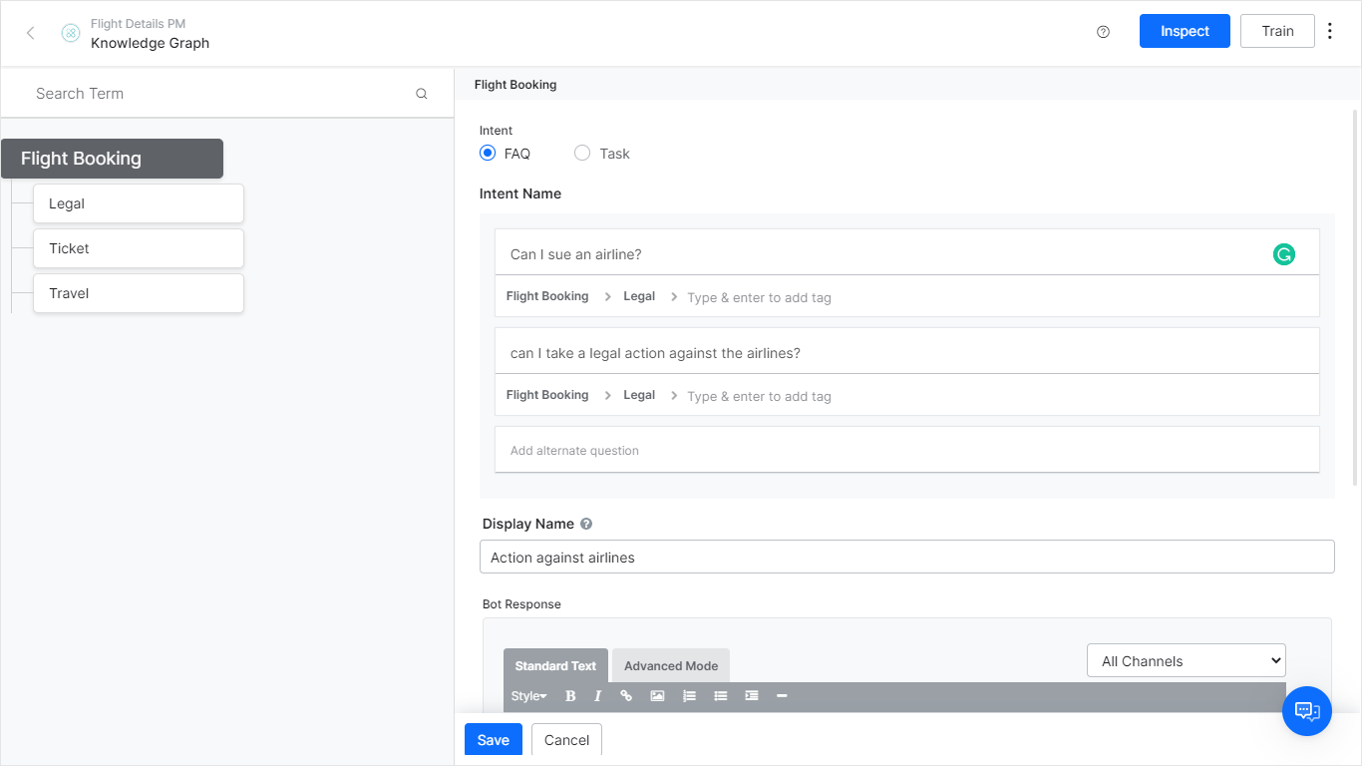Toggle bold formatting in Bot Response editor

point(569,695)
